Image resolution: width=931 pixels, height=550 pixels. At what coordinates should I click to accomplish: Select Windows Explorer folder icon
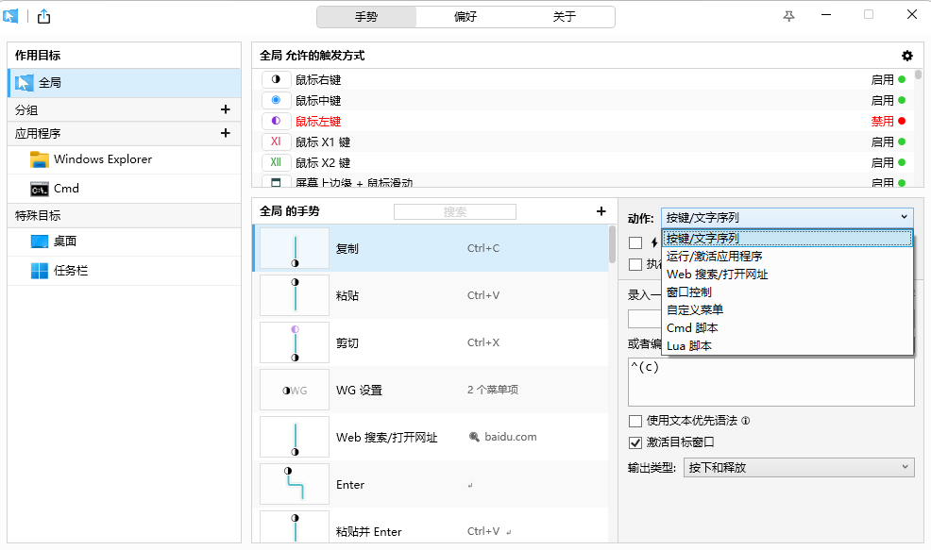coord(40,159)
